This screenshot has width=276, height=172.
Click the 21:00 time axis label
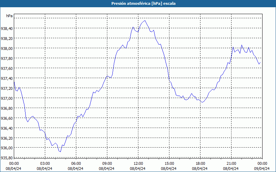[231, 164]
